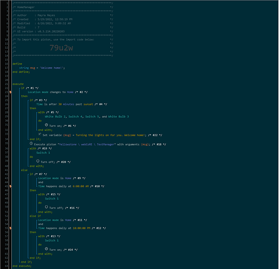The width and height of the screenshot is (280, 269).
Task: Click 'end define;' statement
Action: [21, 72]
